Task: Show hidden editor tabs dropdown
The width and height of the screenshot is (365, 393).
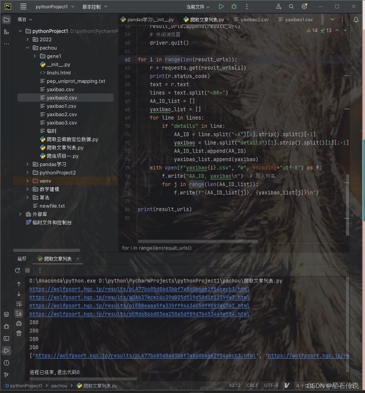Action: coord(332,20)
